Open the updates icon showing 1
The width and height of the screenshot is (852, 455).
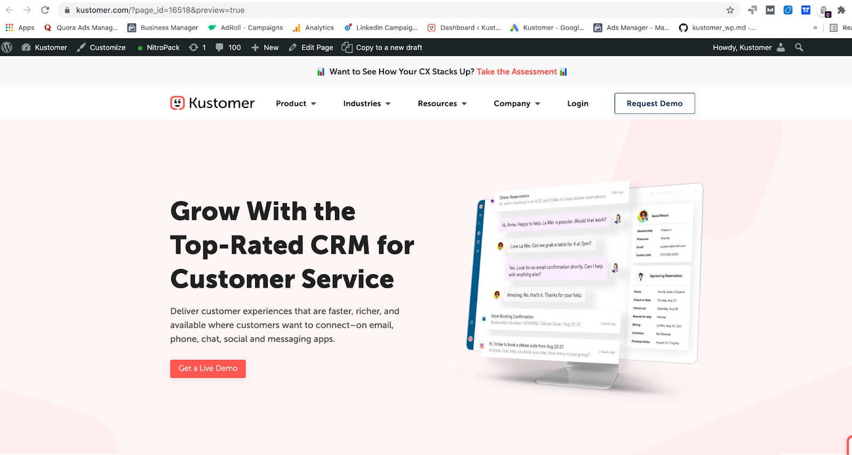[x=198, y=47]
